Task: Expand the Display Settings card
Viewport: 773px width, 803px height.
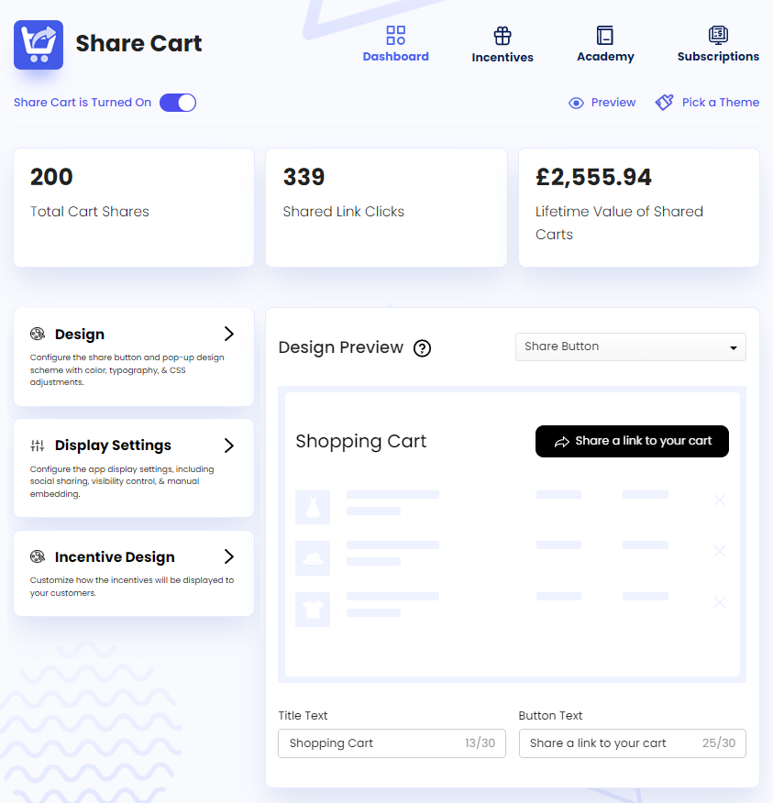Action: [228, 445]
